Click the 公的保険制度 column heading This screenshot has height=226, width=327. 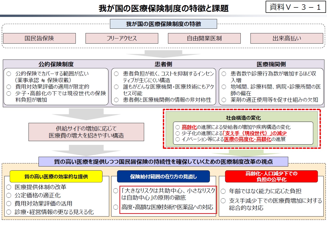[x=56, y=64]
